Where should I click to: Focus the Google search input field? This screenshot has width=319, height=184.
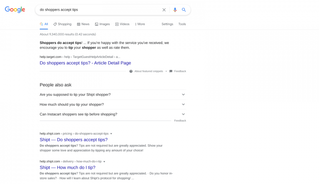[x=100, y=10]
